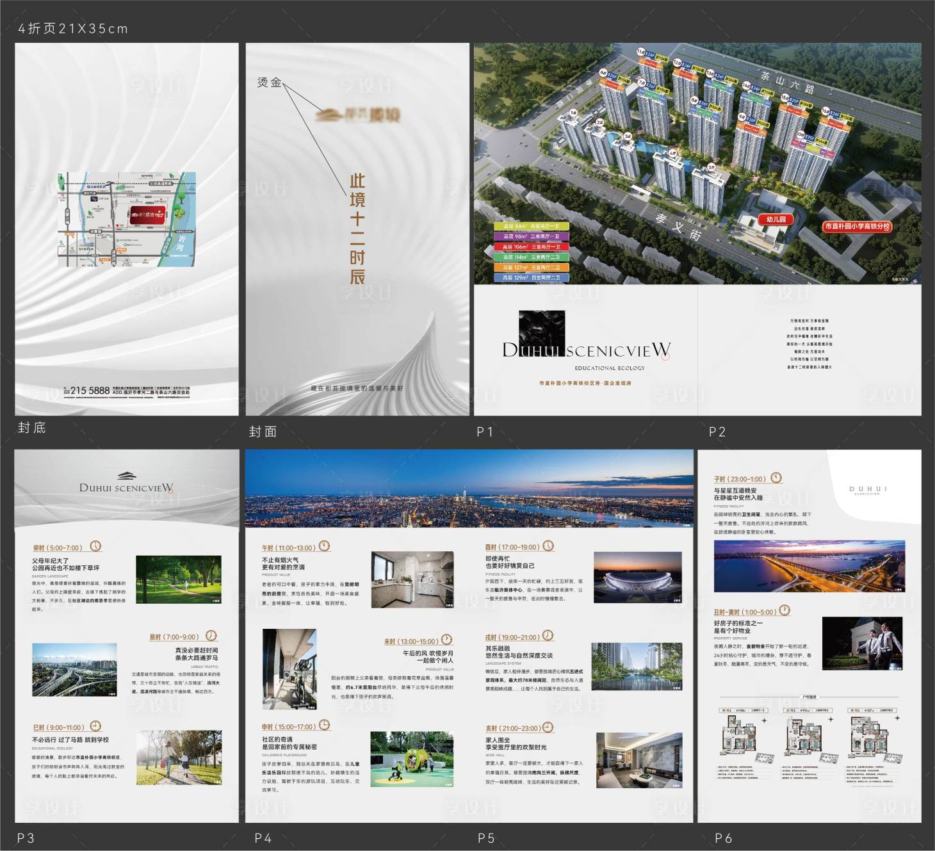Click the clock icon beside 卯时 (5:00-7:00)
The width and height of the screenshot is (935, 851).
tap(95, 546)
